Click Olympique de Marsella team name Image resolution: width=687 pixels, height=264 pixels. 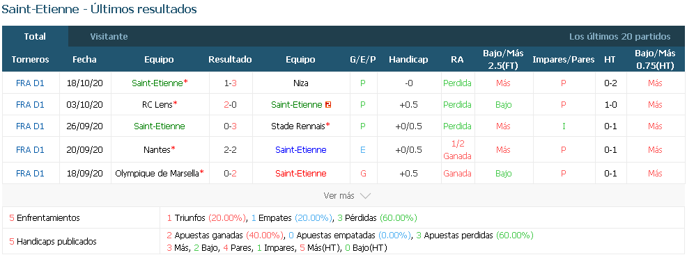(x=160, y=174)
